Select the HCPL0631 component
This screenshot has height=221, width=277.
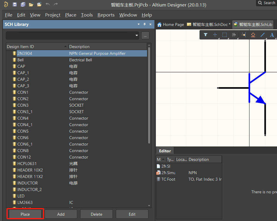click(77, 164)
